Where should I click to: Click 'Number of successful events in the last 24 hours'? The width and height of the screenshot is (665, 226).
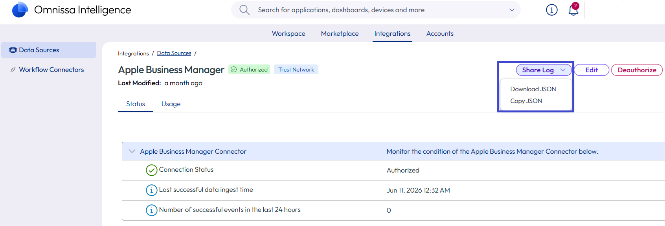click(x=230, y=210)
